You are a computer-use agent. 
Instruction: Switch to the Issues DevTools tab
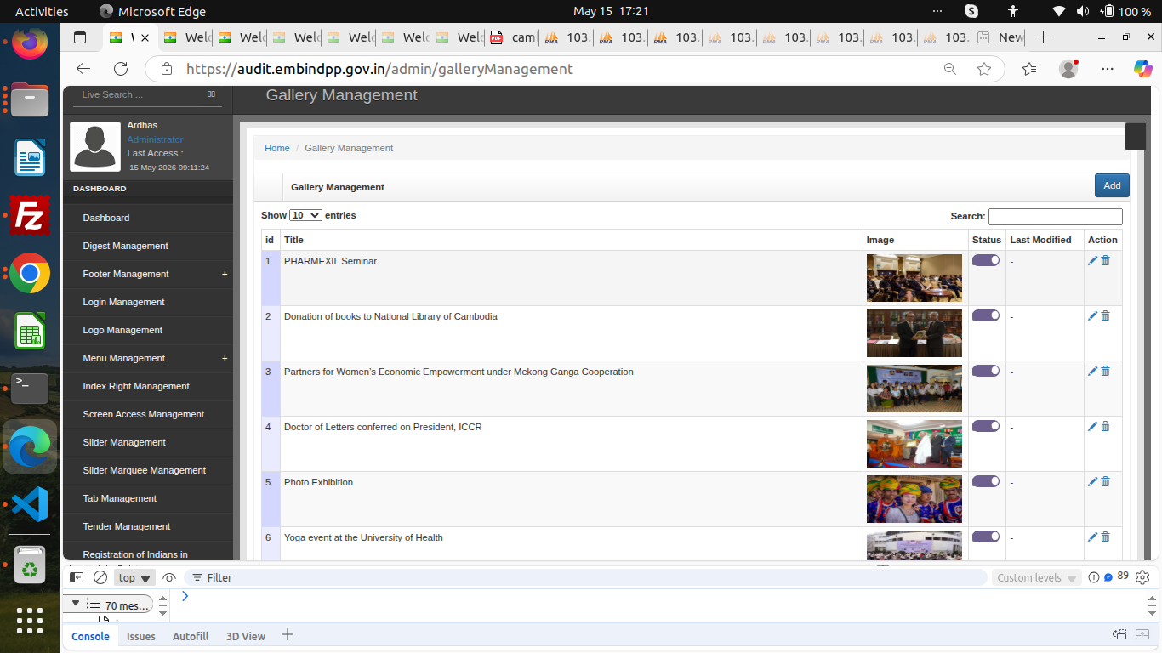141,636
